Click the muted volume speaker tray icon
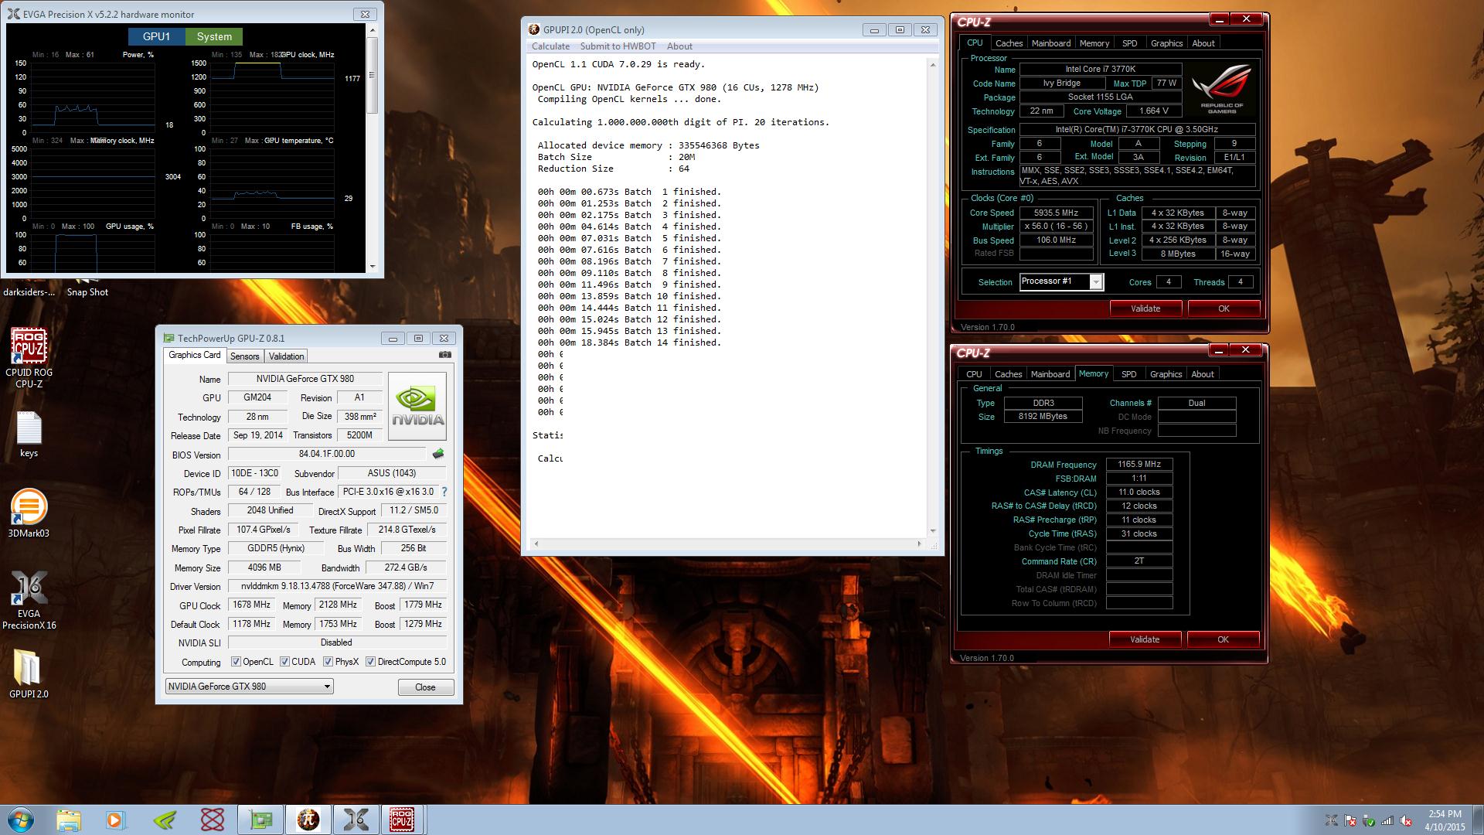 pos(1407,820)
